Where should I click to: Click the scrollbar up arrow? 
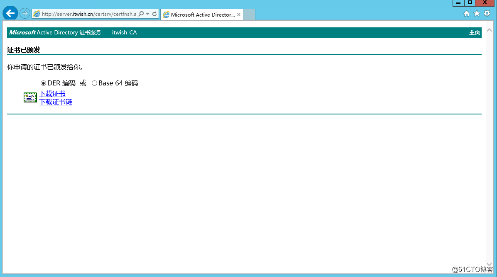click(x=490, y=30)
